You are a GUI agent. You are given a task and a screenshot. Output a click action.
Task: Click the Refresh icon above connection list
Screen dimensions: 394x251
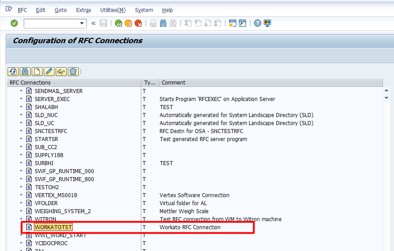(x=13, y=72)
